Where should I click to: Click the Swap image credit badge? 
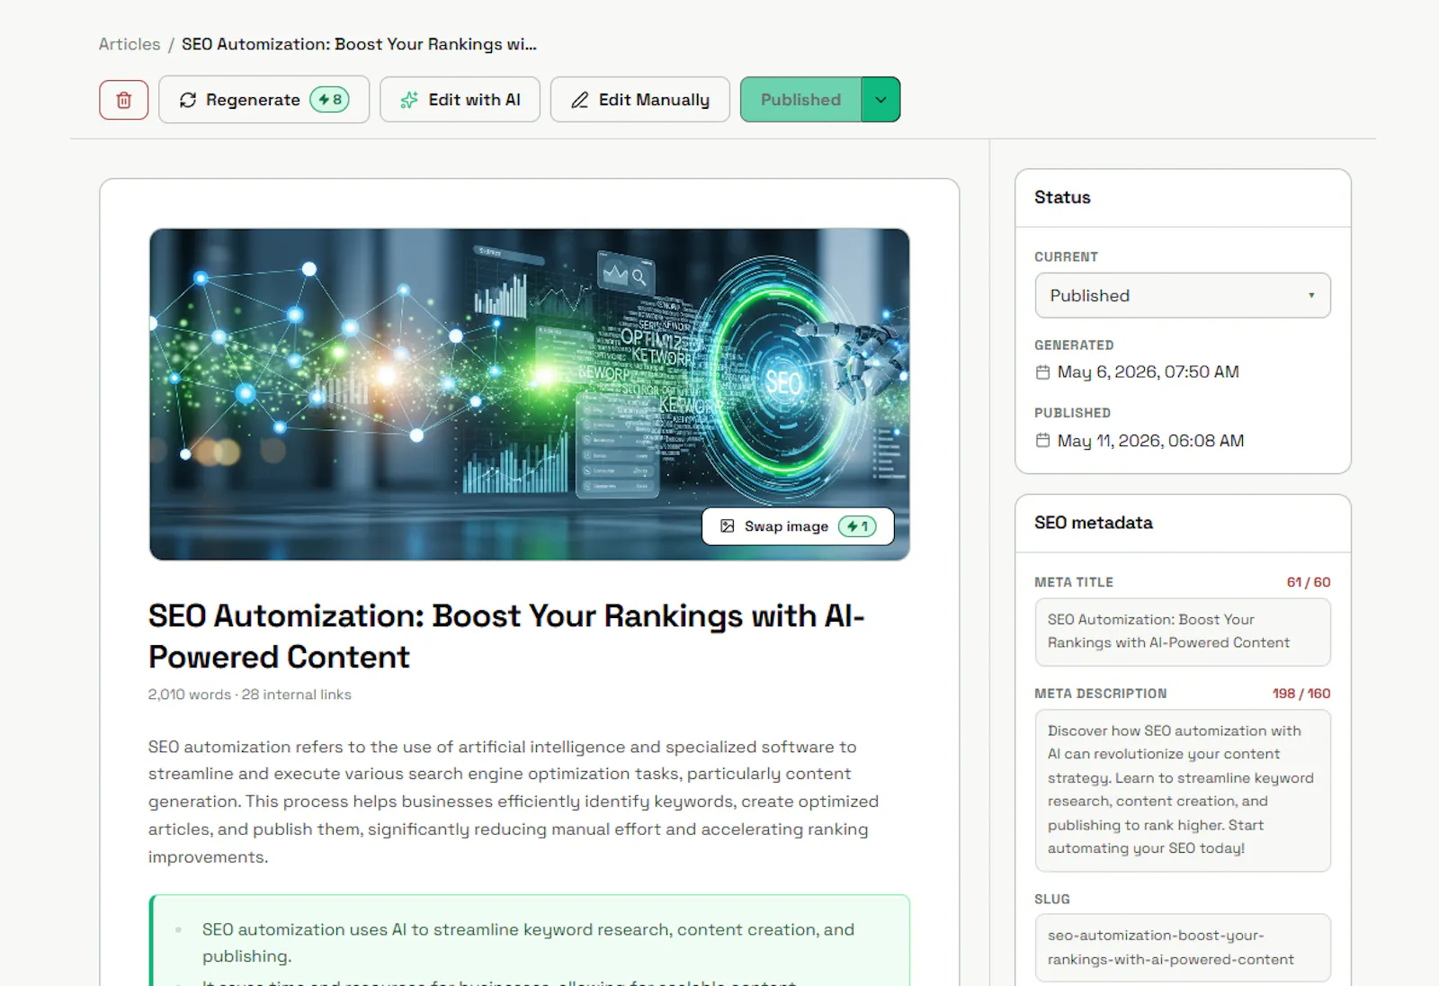tap(857, 526)
